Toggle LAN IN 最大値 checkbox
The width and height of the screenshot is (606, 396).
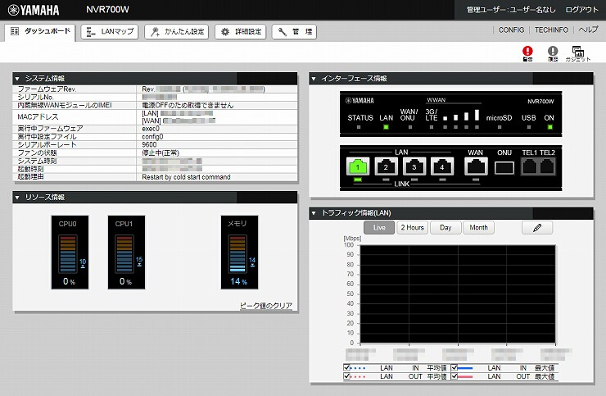454,367
